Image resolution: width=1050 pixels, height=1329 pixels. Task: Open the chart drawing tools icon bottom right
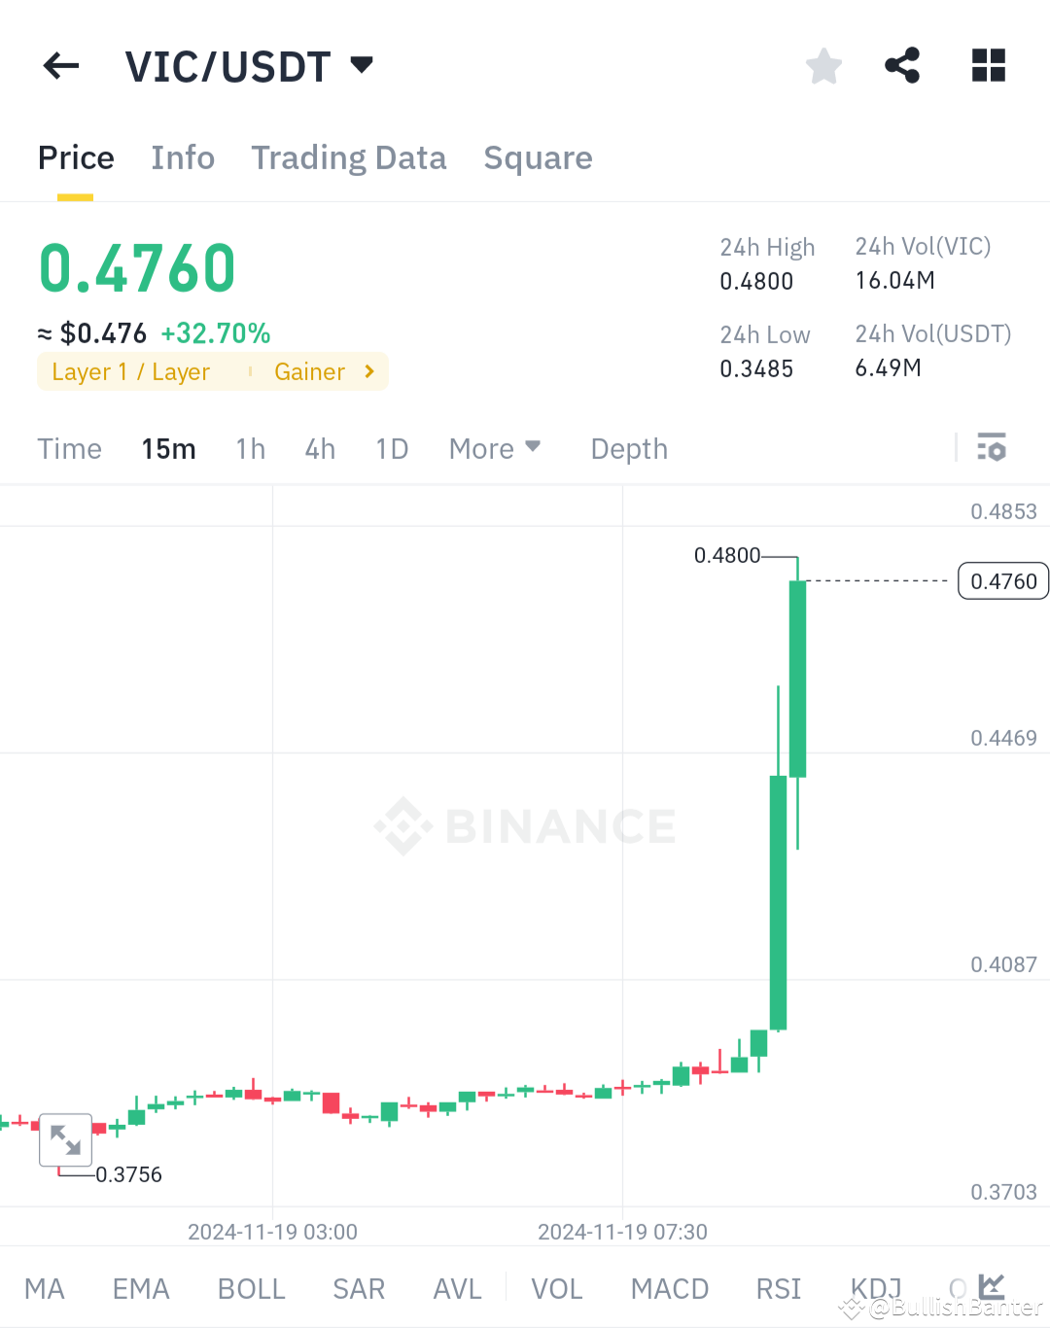pos(990,1285)
